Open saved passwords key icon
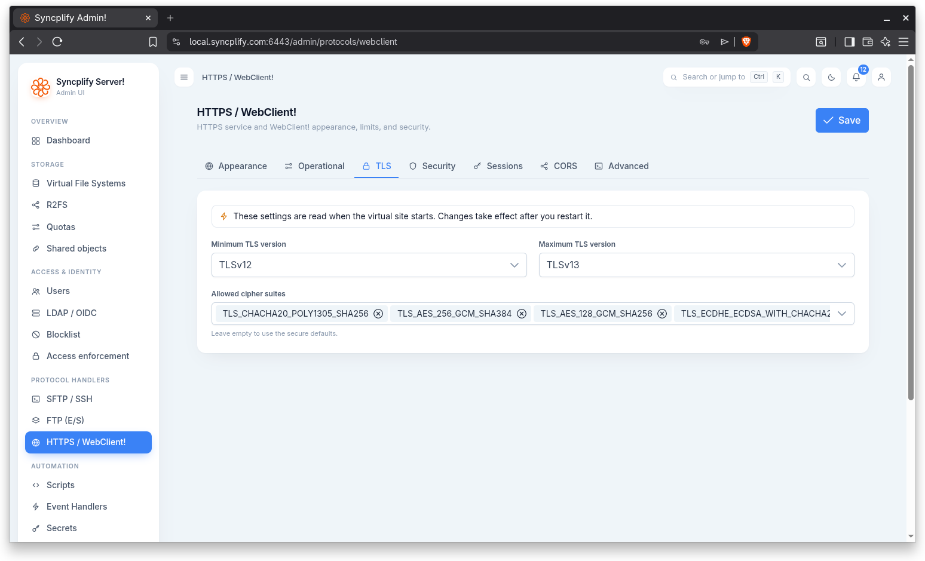925x561 pixels. point(705,42)
